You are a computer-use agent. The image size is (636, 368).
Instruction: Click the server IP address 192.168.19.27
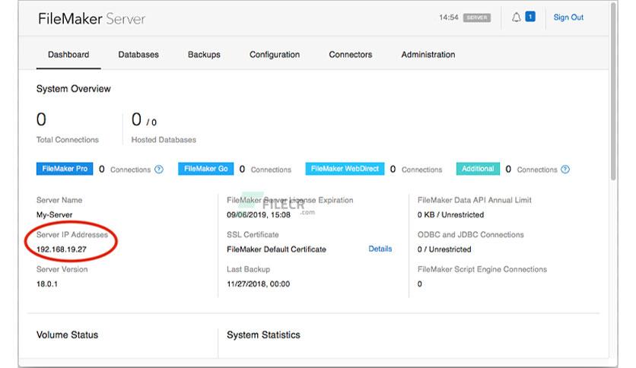point(62,249)
